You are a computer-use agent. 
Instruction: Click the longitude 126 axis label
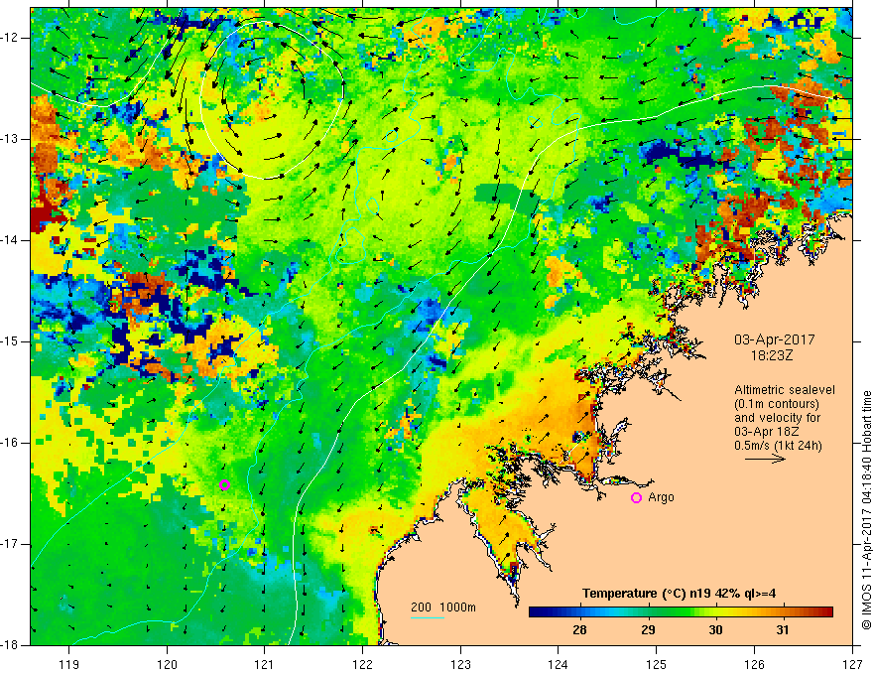tap(754, 664)
